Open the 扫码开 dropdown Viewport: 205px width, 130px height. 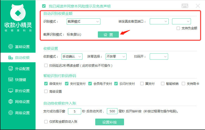click(x=159, y=57)
